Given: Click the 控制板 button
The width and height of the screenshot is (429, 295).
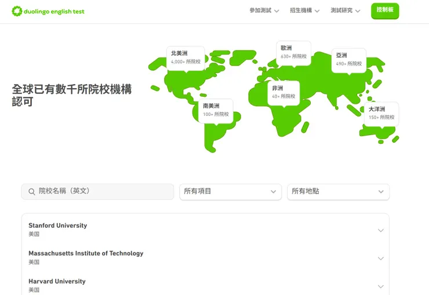Looking at the screenshot, I should [x=385, y=10].
